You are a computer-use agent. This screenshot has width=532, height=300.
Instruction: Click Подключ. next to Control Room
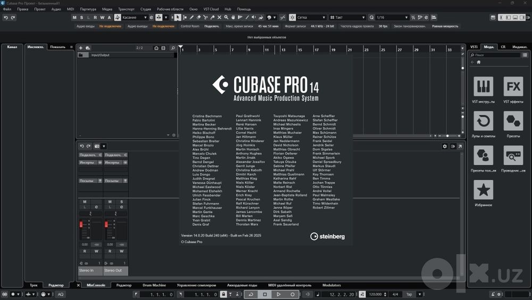tap(212, 26)
